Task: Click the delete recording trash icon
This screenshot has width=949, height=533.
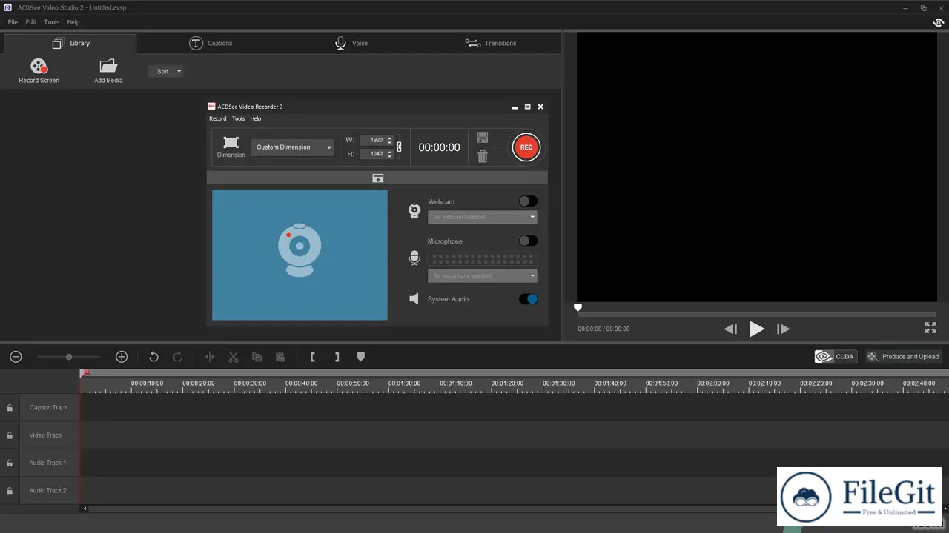Action: [x=483, y=156]
